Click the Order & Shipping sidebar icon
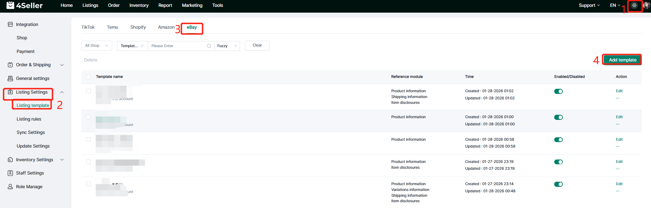 click(x=10, y=65)
